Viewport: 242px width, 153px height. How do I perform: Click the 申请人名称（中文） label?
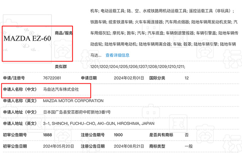(20, 89)
